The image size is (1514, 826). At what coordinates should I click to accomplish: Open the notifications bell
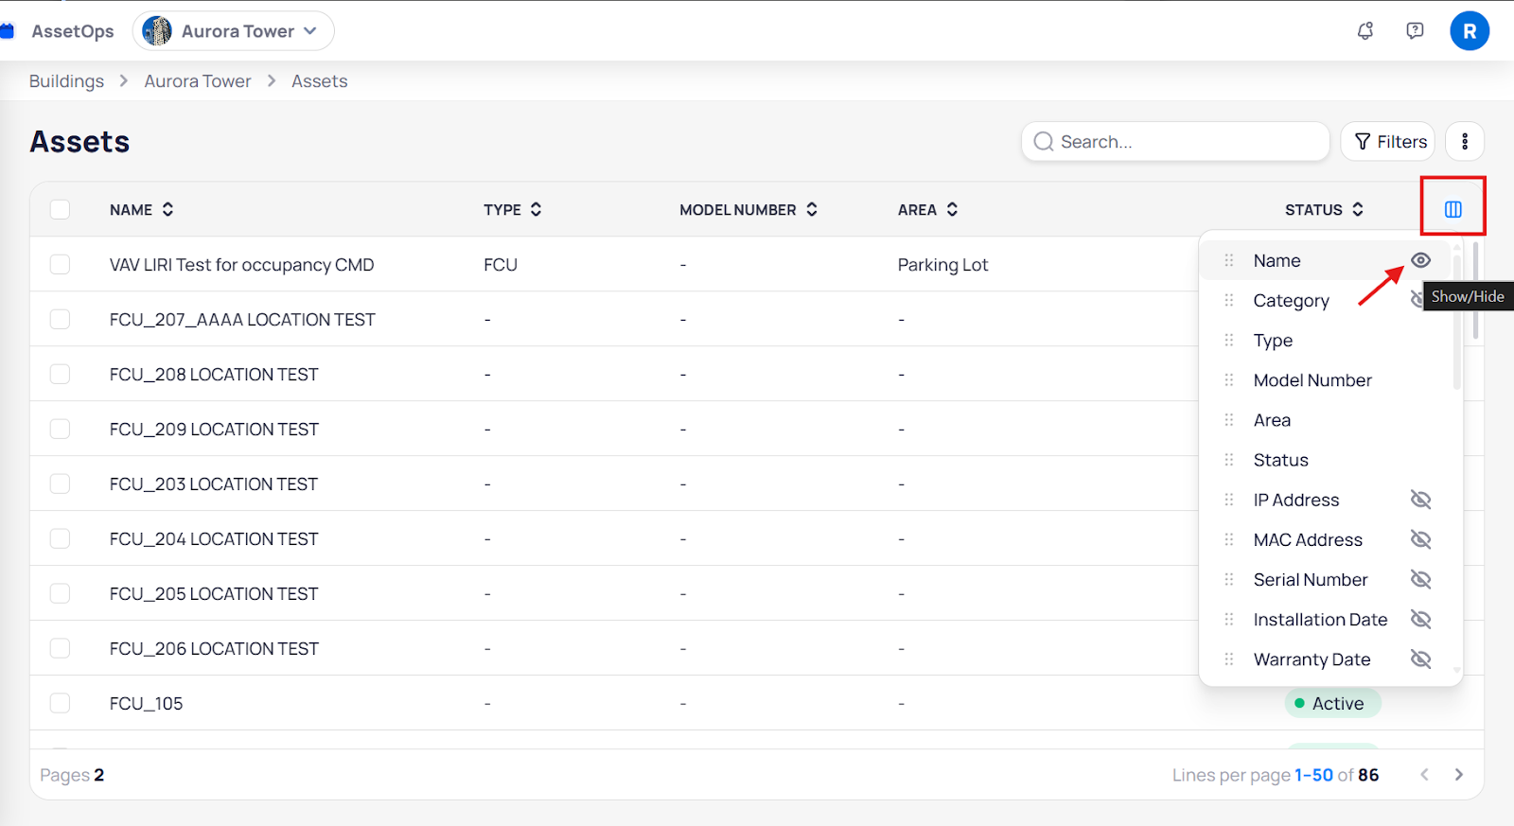point(1364,31)
